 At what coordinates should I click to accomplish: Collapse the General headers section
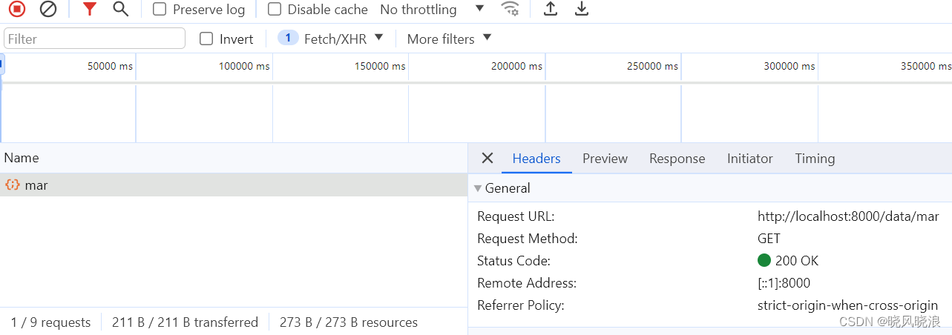tap(502, 188)
